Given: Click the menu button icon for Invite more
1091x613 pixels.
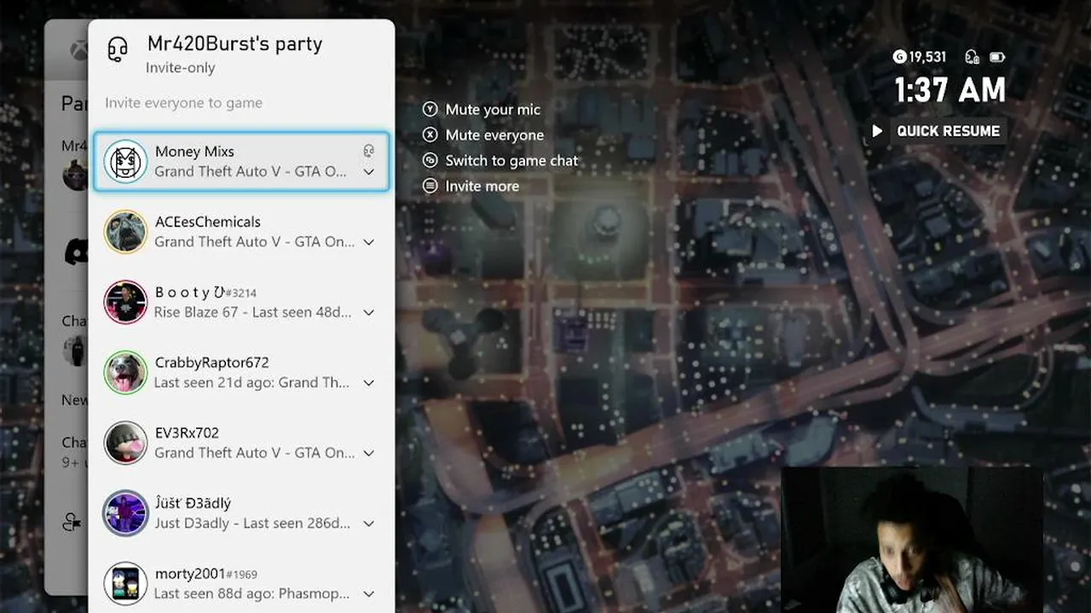Looking at the screenshot, I should pyautogui.click(x=430, y=186).
